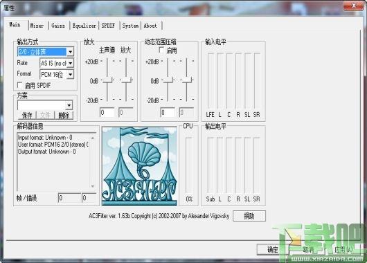The width and height of the screenshot is (367, 263).
Task: Enable the 启用 SPDIF checkbox
Action: pyautogui.click(x=20, y=85)
